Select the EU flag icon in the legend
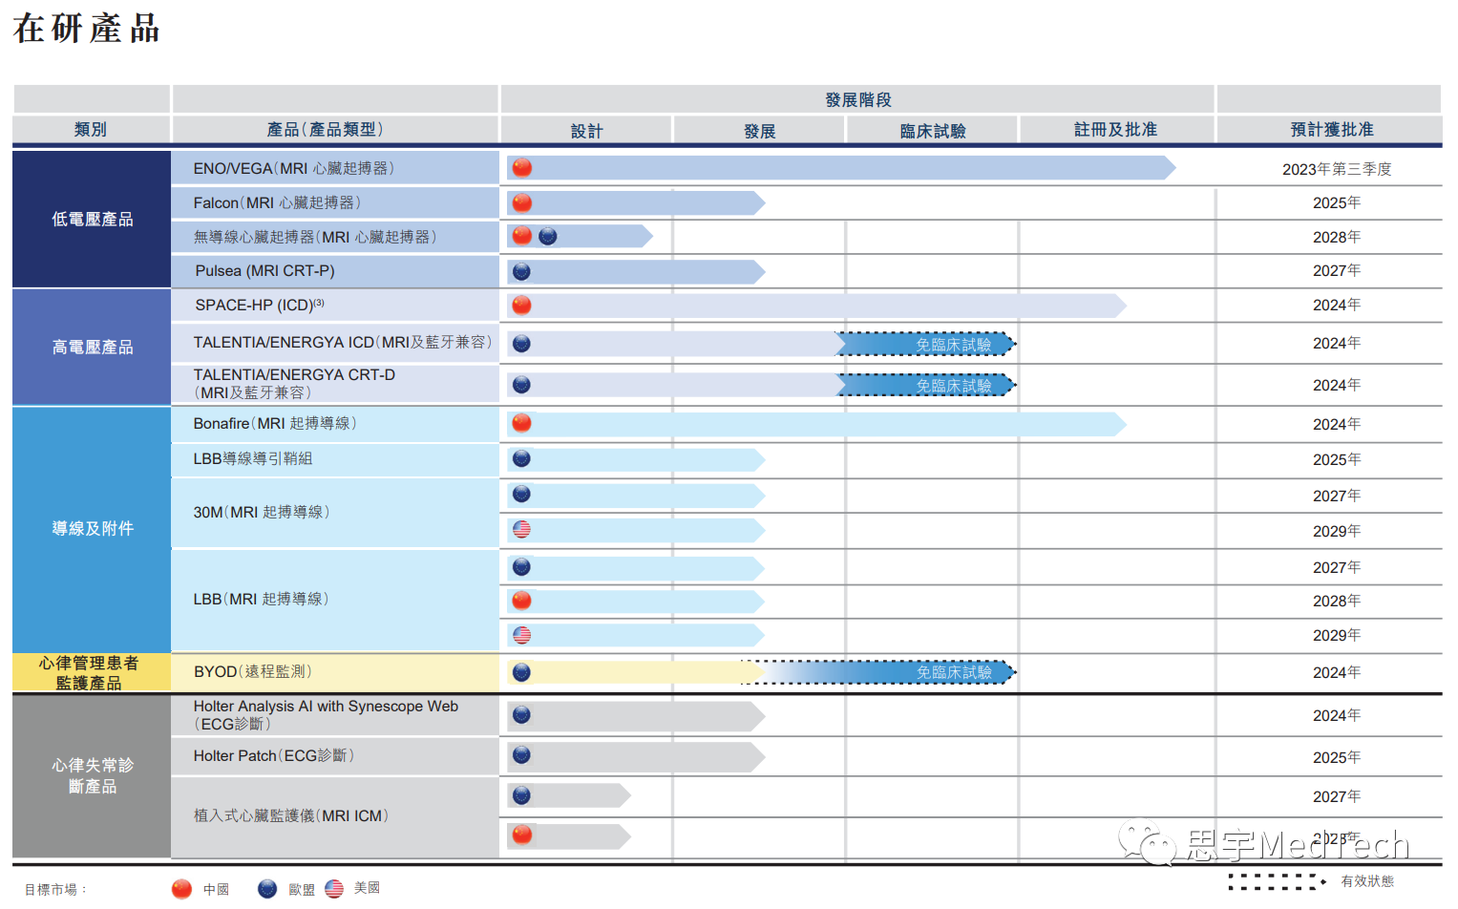Viewport: 1458px width, 909px height. [x=267, y=888]
